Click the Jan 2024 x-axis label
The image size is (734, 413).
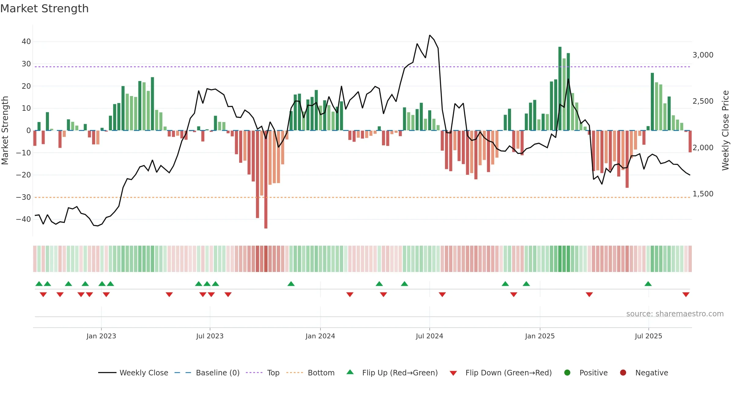(320, 336)
